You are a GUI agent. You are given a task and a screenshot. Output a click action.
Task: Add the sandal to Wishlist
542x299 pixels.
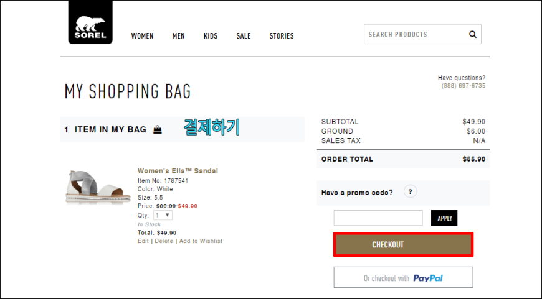click(201, 241)
